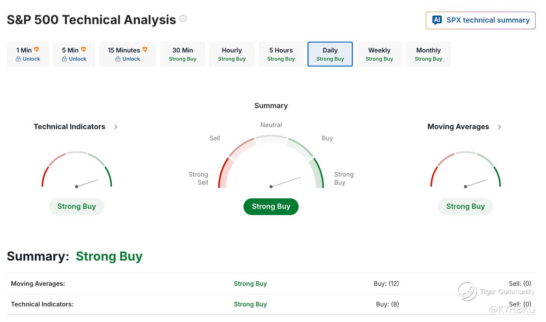The width and height of the screenshot is (546, 322).
Task: Choose the 5 Hours timeframe tab
Action: point(281,54)
